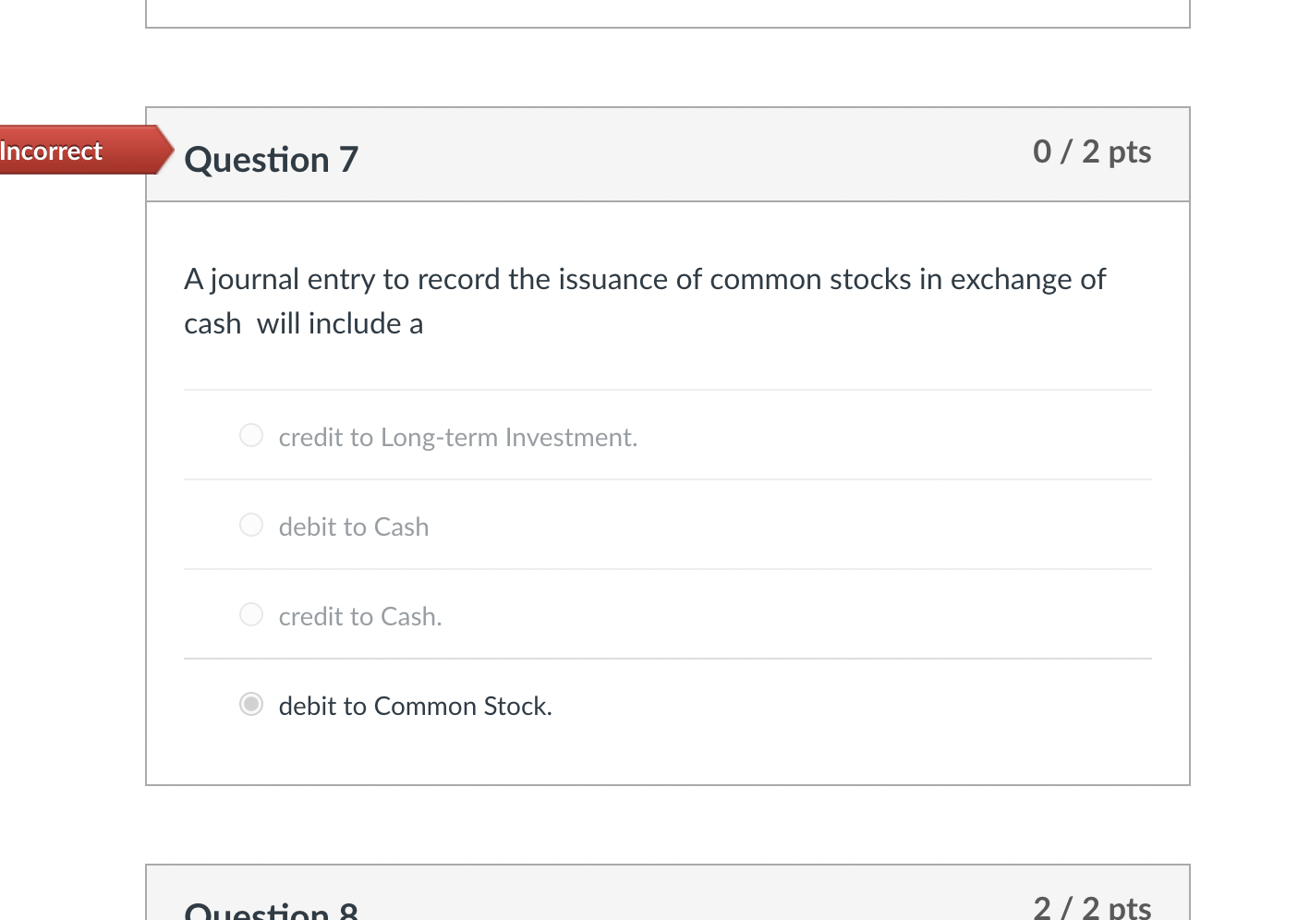
Task: Select the radio button for 'debit to Cash'
Action: (x=250, y=524)
